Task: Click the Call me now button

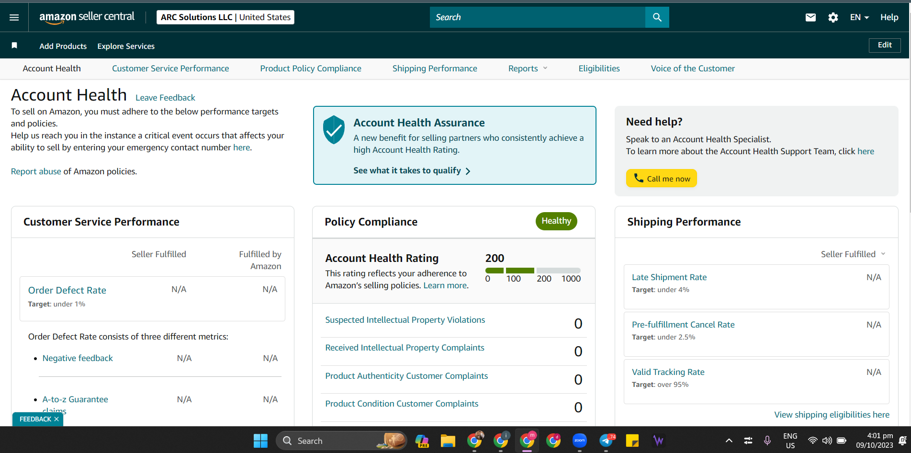Action: coord(662,178)
